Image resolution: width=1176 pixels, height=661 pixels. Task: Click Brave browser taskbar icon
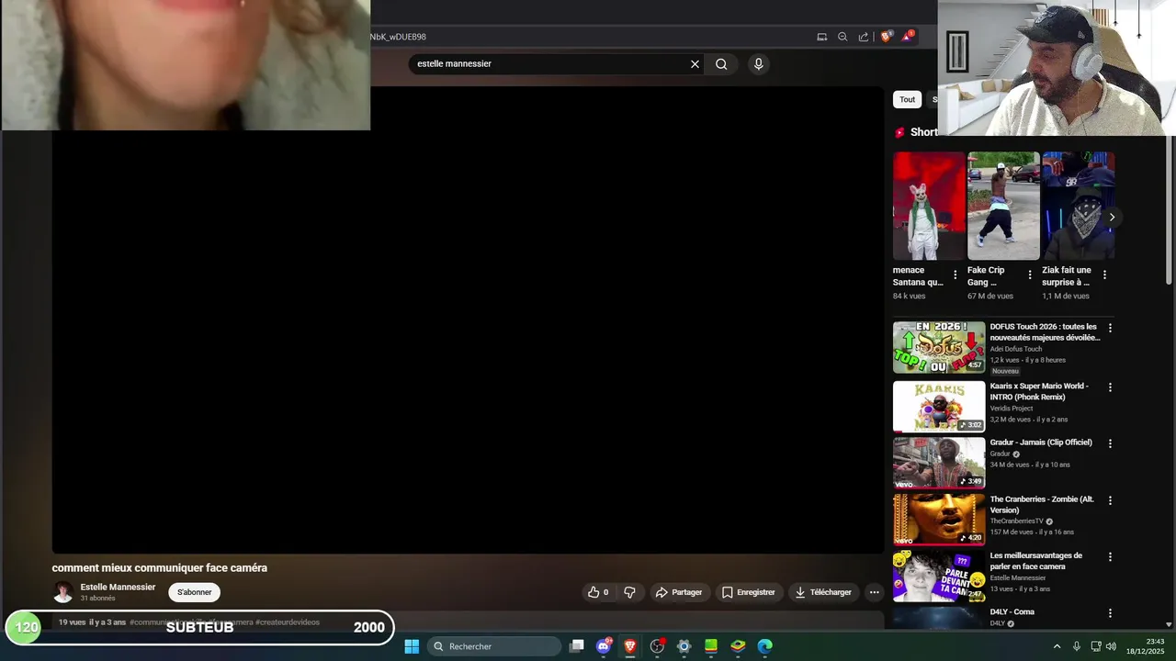tap(630, 646)
